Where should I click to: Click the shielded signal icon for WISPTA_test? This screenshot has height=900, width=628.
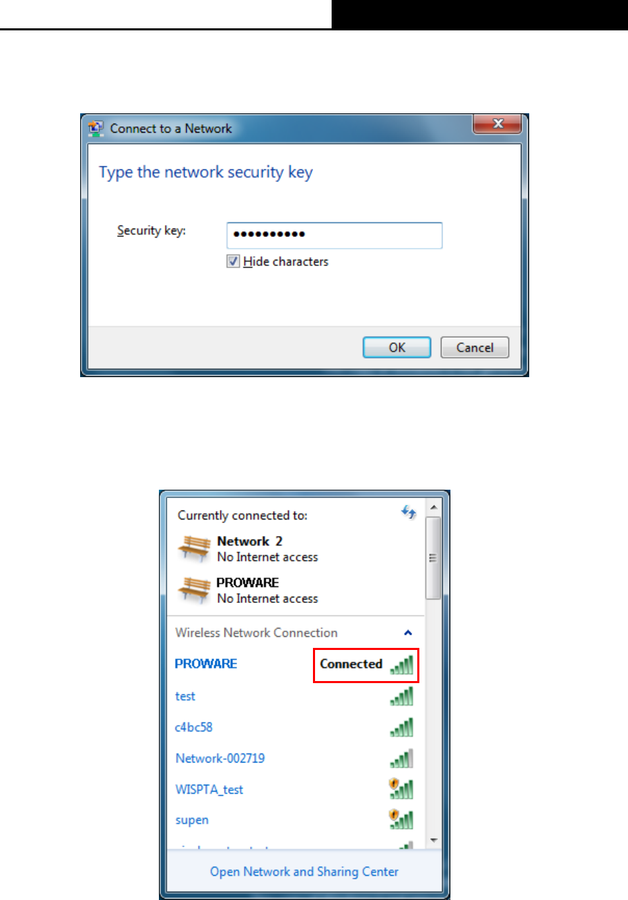pyautogui.click(x=402, y=789)
